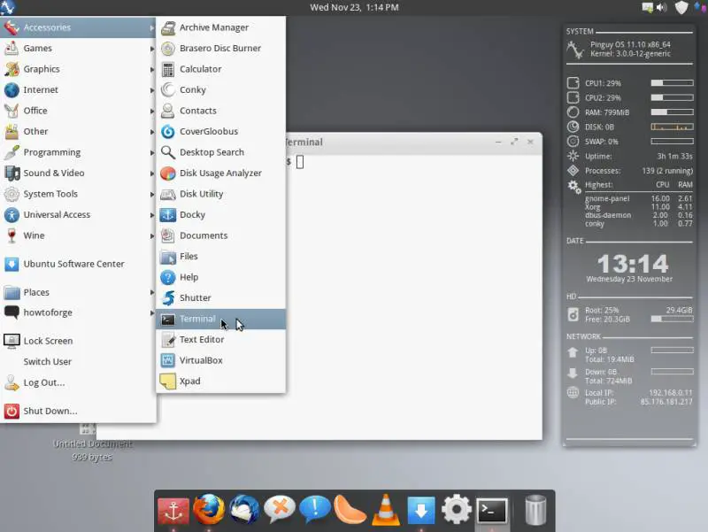Screen dimensions: 708x532
Task: Open the Universal Access category
Action: pyautogui.click(x=78, y=214)
